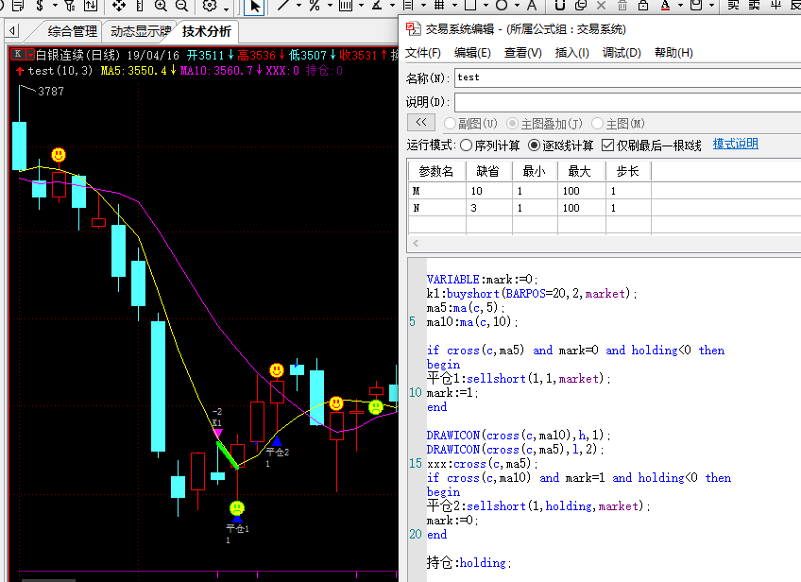Viewport: 801px width, 582px height.
Task: Select the 主图叠加 radio option
Action: click(512, 124)
